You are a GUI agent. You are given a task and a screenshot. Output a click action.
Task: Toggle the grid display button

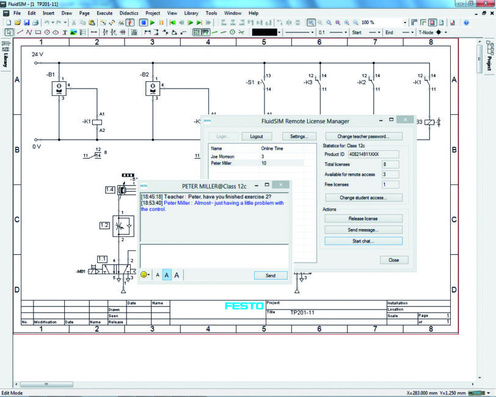(197, 32)
